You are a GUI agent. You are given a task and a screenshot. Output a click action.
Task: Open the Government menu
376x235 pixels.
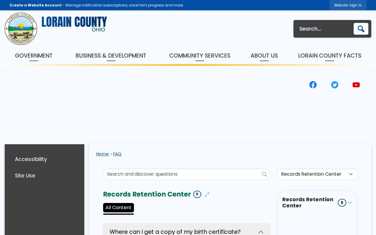pos(34,56)
